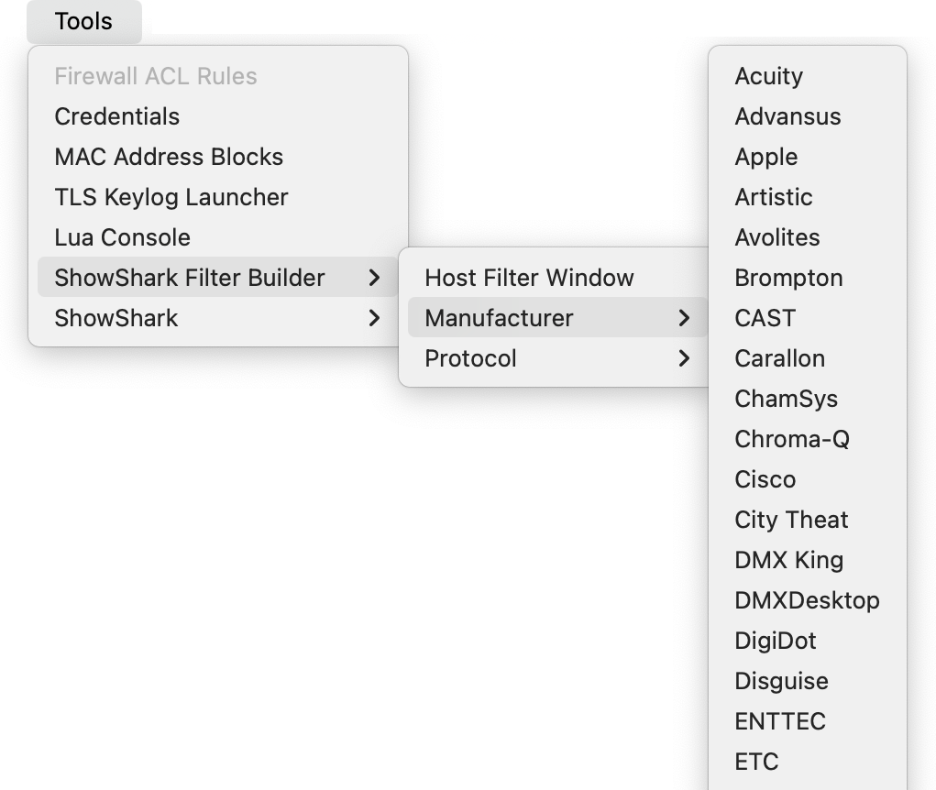The width and height of the screenshot is (936, 790).
Task: Pick Avolites manufacturer
Action: tap(777, 237)
